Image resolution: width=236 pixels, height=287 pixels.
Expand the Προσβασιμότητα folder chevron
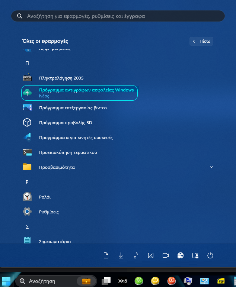[x=211, y=167]
